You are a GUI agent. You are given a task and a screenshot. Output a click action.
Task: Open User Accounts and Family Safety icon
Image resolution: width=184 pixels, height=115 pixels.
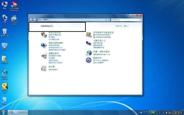[89, 35]
